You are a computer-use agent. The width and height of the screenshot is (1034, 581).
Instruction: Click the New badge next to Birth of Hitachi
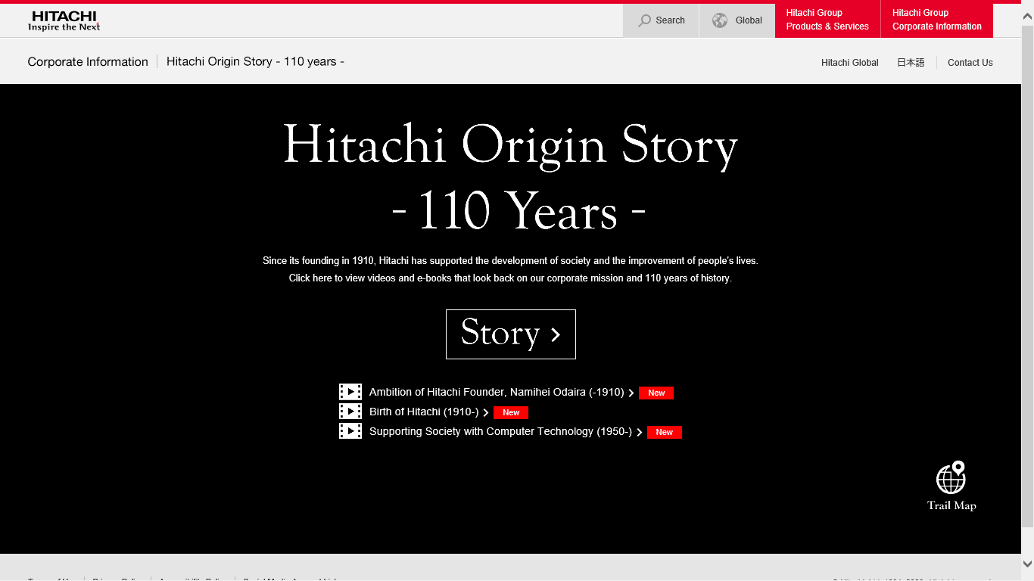[x=510, y=412]
